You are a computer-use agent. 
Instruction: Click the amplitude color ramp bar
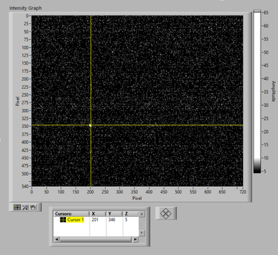pos(257,92)
